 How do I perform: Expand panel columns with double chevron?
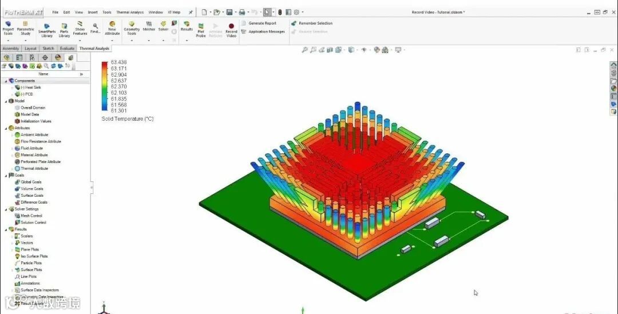(x=82, y=74)
